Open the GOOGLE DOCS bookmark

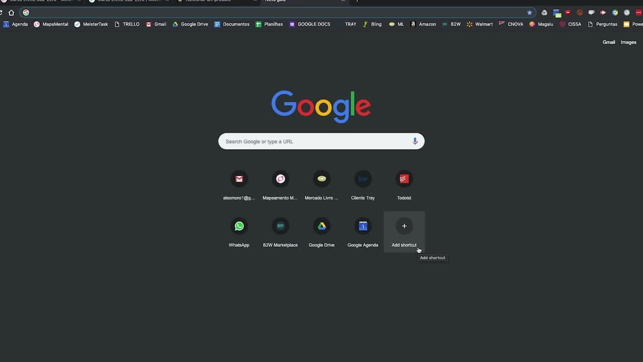[309, 24]
